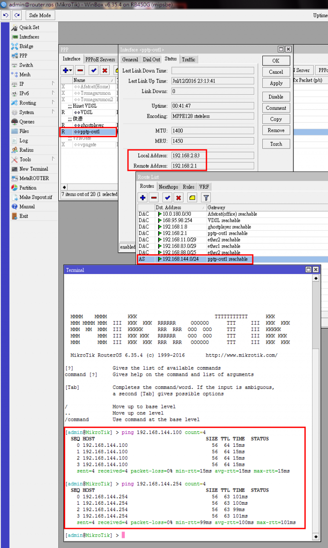Viewport: 328px width, 548px height.
Task: Click the Disable button in interface dialog
Action: (276, 97)
